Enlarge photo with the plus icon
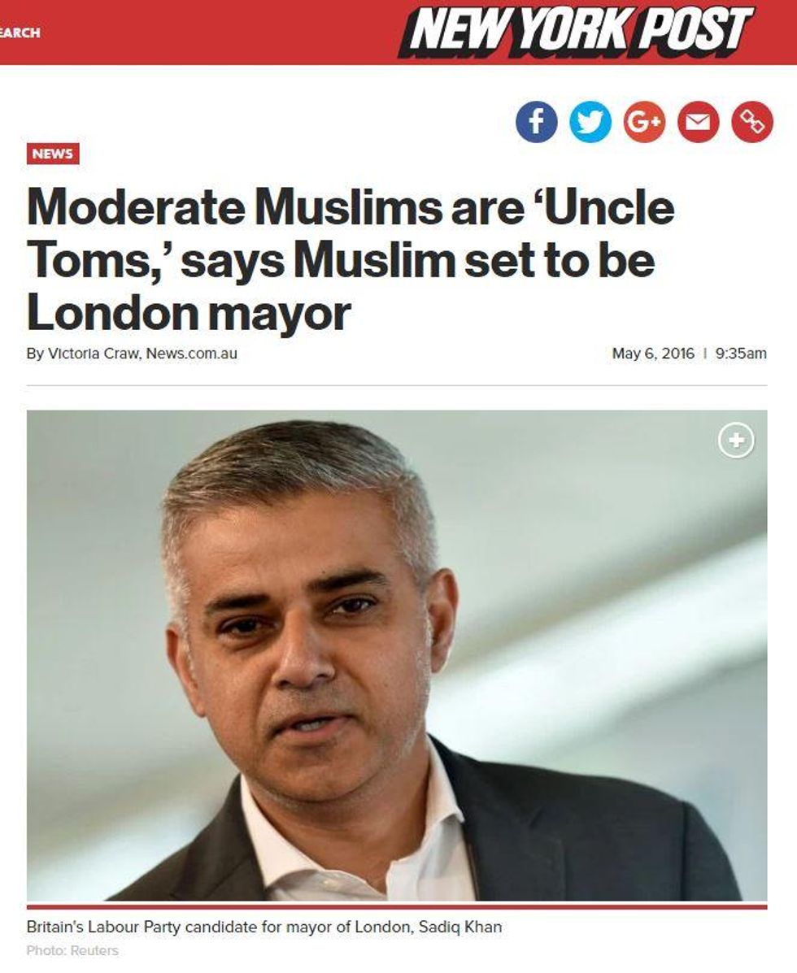 click(x=736, y=441)
